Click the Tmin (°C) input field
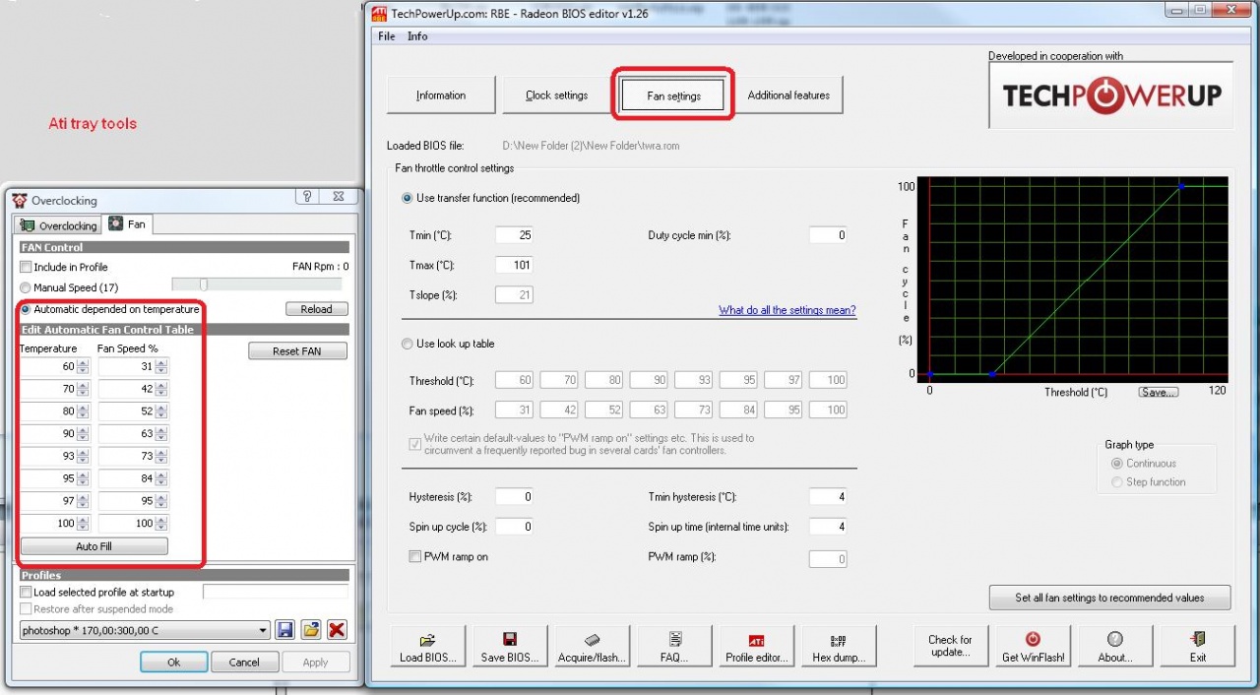This screenshot has height=695, width=1260. click(514, 235)
